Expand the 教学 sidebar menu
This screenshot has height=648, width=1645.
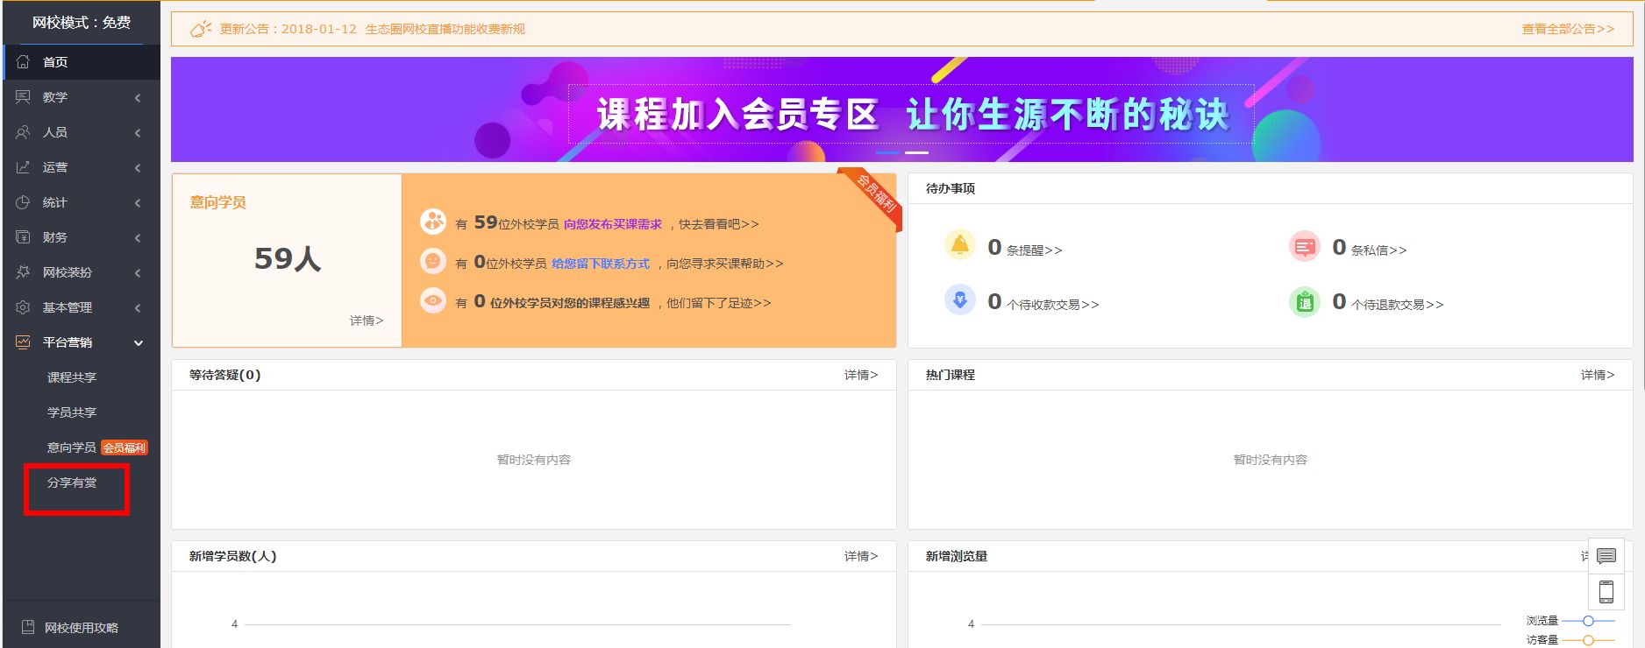tap(79, 97)
